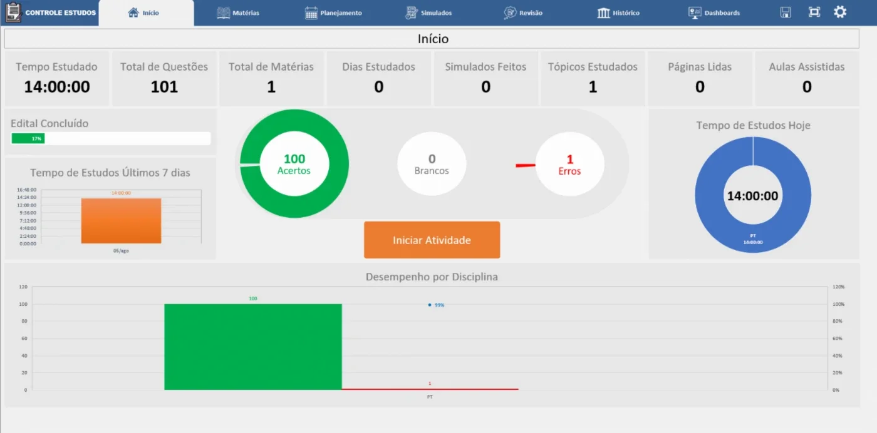Click the open book icon for Matérias
The width and height of the screenshot is (877, 433).
(x=224, y=13)
